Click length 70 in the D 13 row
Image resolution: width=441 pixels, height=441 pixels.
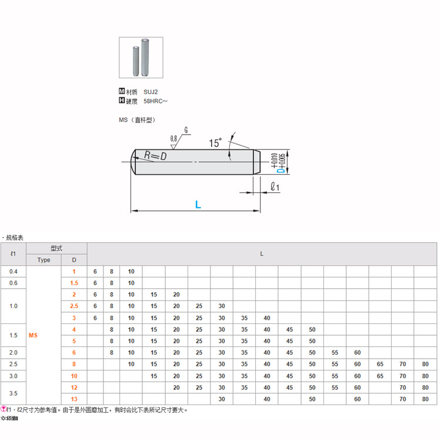point(403,399)
